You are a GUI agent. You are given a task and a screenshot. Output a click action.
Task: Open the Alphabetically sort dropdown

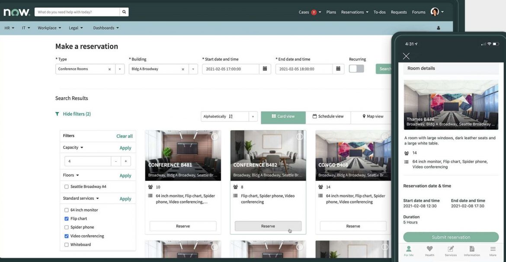(253, 117)
